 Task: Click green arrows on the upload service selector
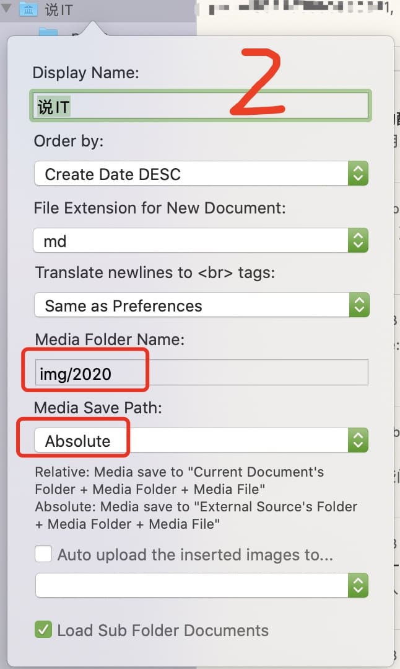click(358, 585)
